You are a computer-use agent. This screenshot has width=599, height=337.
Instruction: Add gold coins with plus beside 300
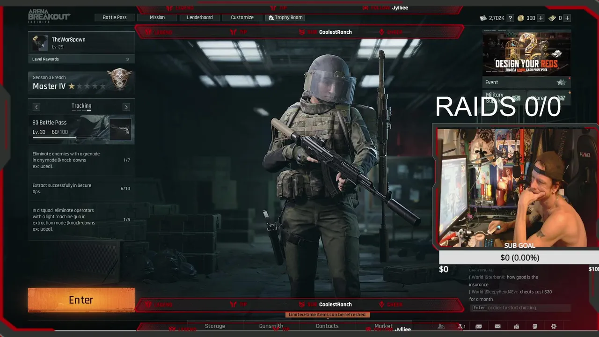[541, 18]
